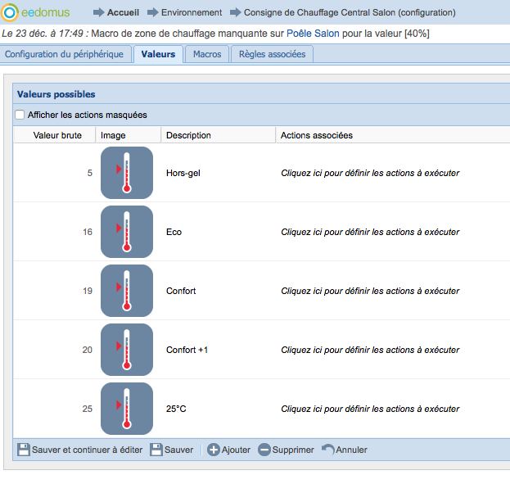Remove a value with Supprimer
The height and width of the screenshot is (484, 510).
click(x=286, y=450)
